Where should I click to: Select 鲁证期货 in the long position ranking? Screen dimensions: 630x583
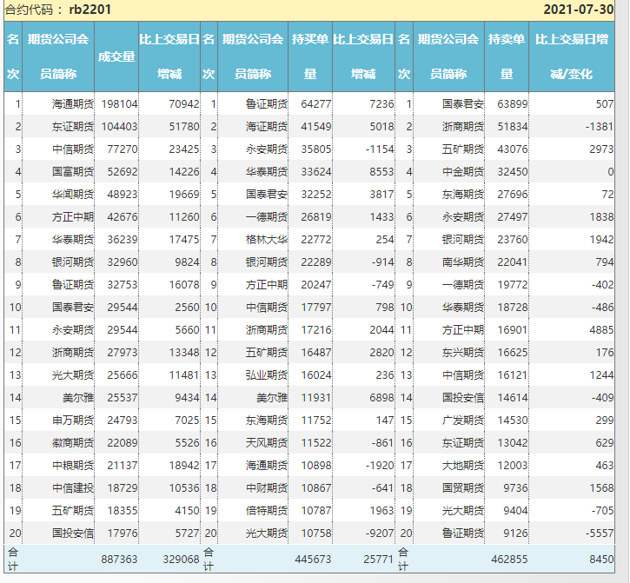(x=267, y=104)
